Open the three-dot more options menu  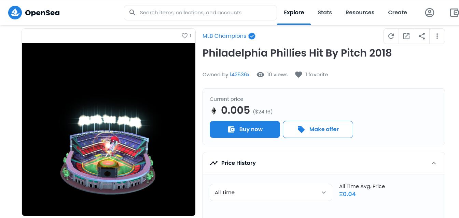coord(437,36)
